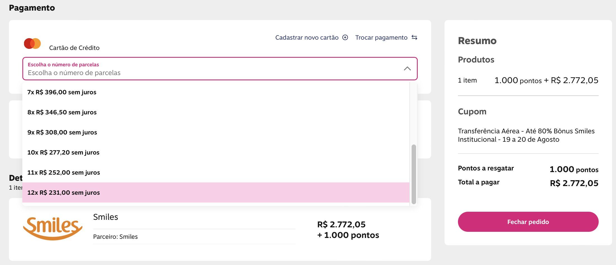616x265 pixels.
Task: Click the plus icon beside Cadastrar novo cartão
Action: point(345,37)
